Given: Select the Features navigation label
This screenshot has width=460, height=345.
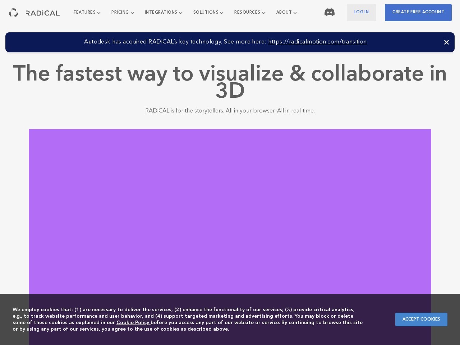Looking at the screenshot, I should click(x=84, y=13).
